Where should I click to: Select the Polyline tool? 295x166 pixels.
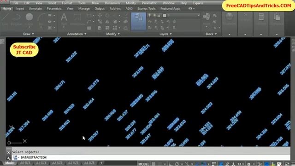17,19
